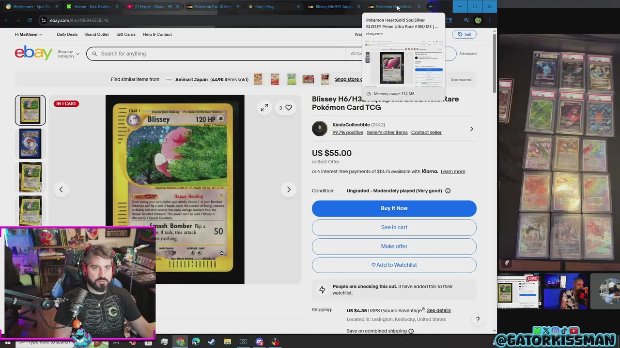The width and height of the screenshot is (620, 348).
Task: Click info icon beside Save on combined shipping
Action: [x=411, y=331]
